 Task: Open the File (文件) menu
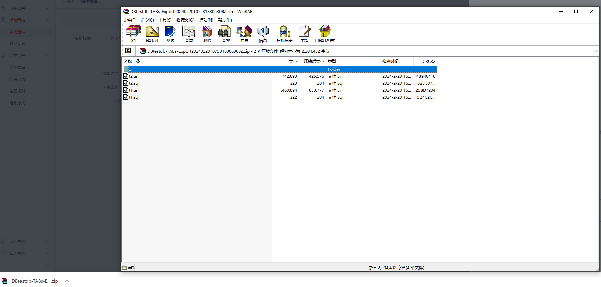click(x=129, y=20)
